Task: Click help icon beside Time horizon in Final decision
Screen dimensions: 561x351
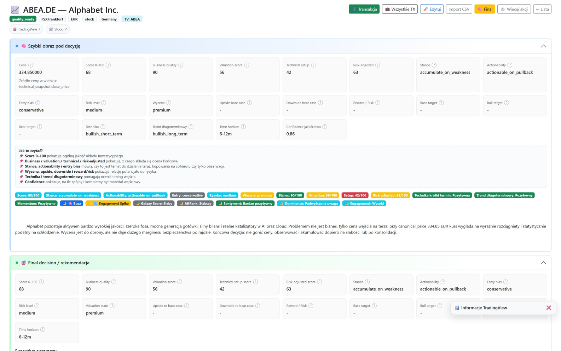Action: 43,329
